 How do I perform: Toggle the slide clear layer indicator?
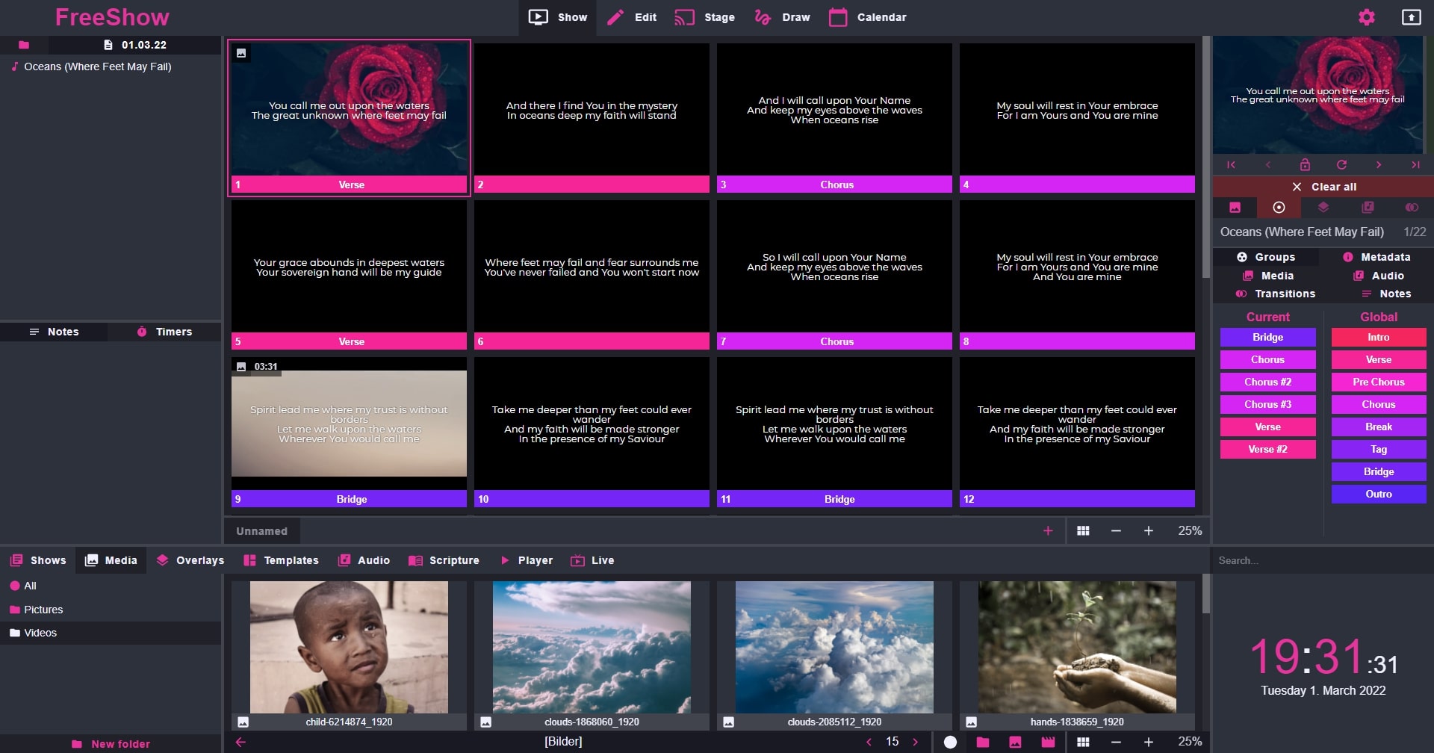click(1279, 208)
